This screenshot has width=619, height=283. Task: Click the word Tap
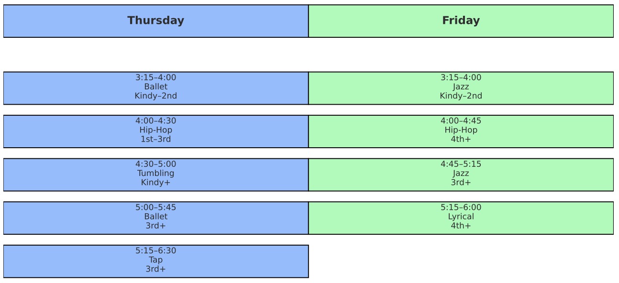[155, 260]
